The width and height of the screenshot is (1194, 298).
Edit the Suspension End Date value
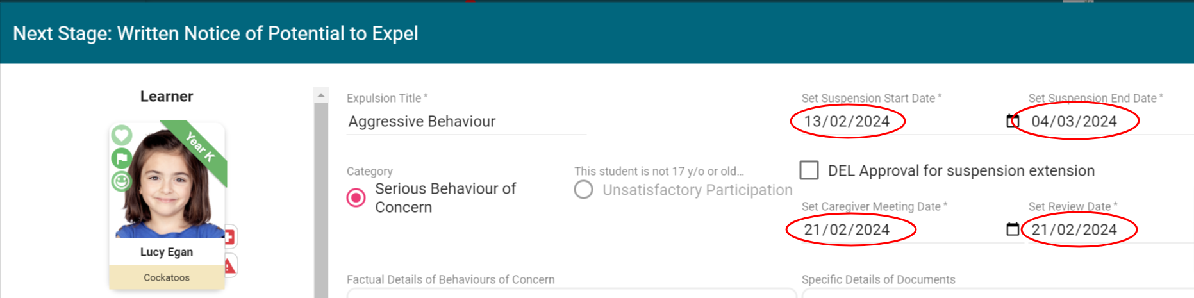(x=1074, y=122)
